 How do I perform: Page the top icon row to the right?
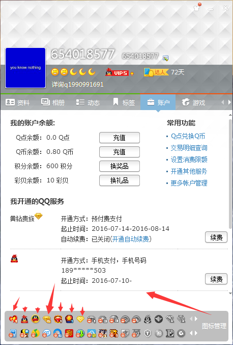point(196,319)
